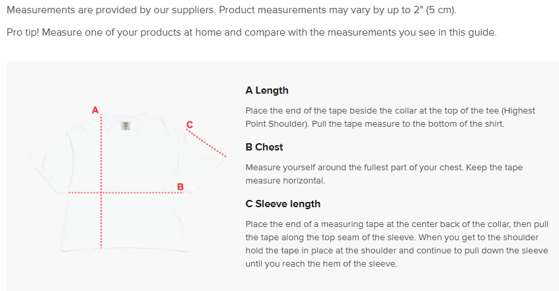Click the "C Sleeve length" heading

283,204
